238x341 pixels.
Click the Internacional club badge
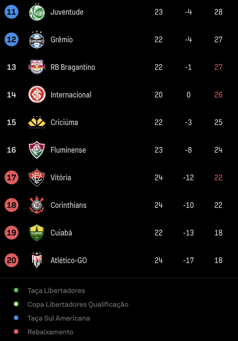pos(37,94)
